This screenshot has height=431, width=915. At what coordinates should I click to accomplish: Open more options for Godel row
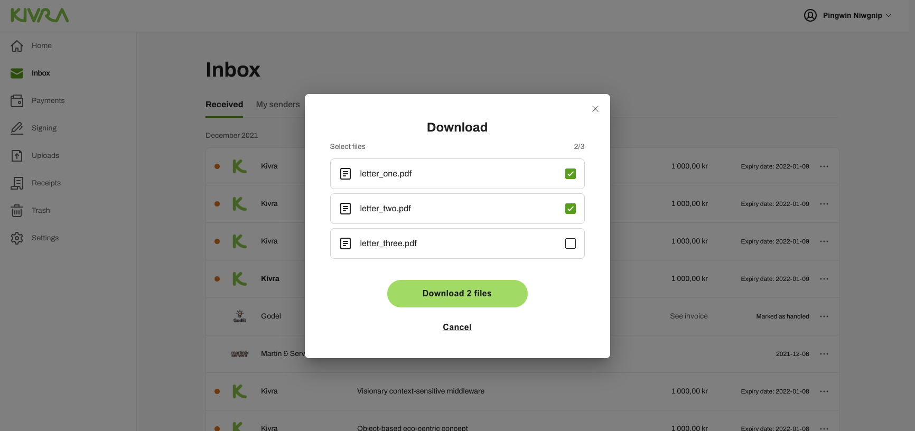[824, 316]
